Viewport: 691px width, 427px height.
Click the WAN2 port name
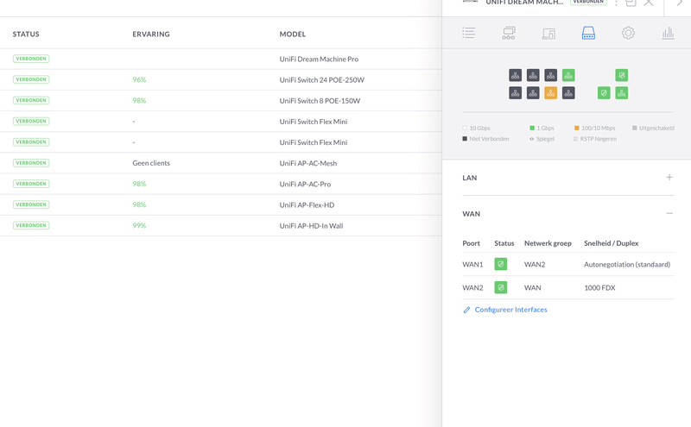(x=472, y=287)
